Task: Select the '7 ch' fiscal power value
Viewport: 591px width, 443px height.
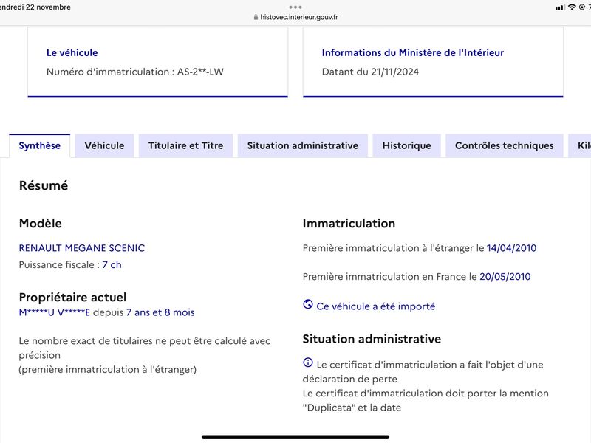Action: click(112, 265)
